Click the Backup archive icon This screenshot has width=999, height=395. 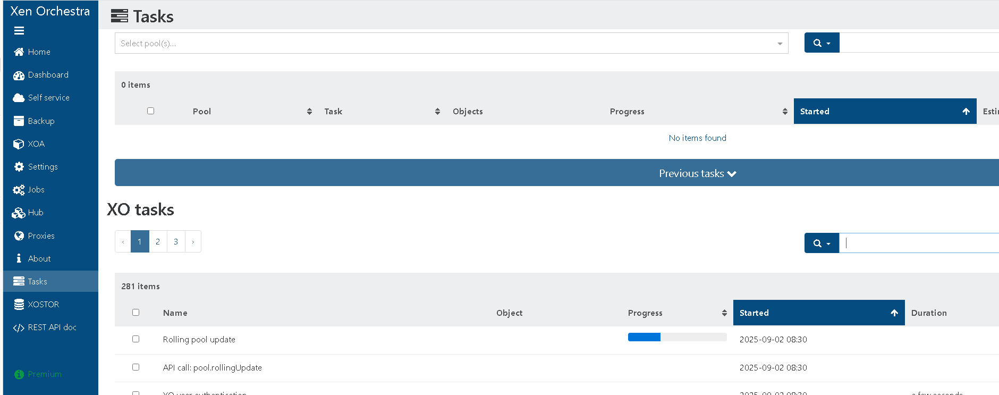click(x=19, y=121)
